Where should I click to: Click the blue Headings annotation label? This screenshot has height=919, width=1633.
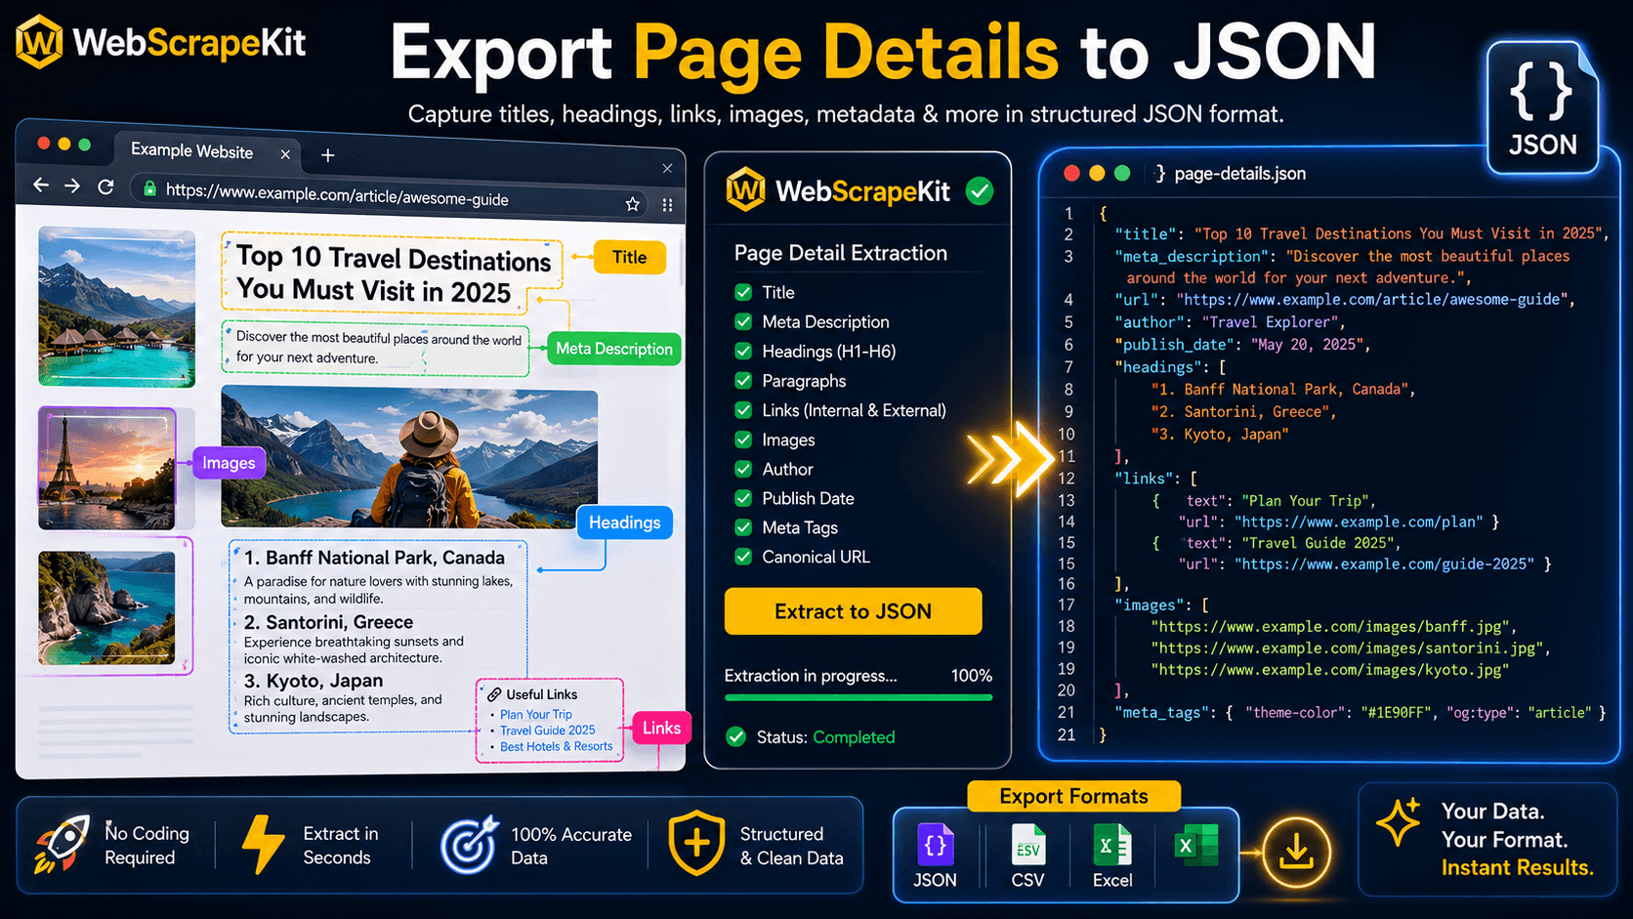coord(625,522)
